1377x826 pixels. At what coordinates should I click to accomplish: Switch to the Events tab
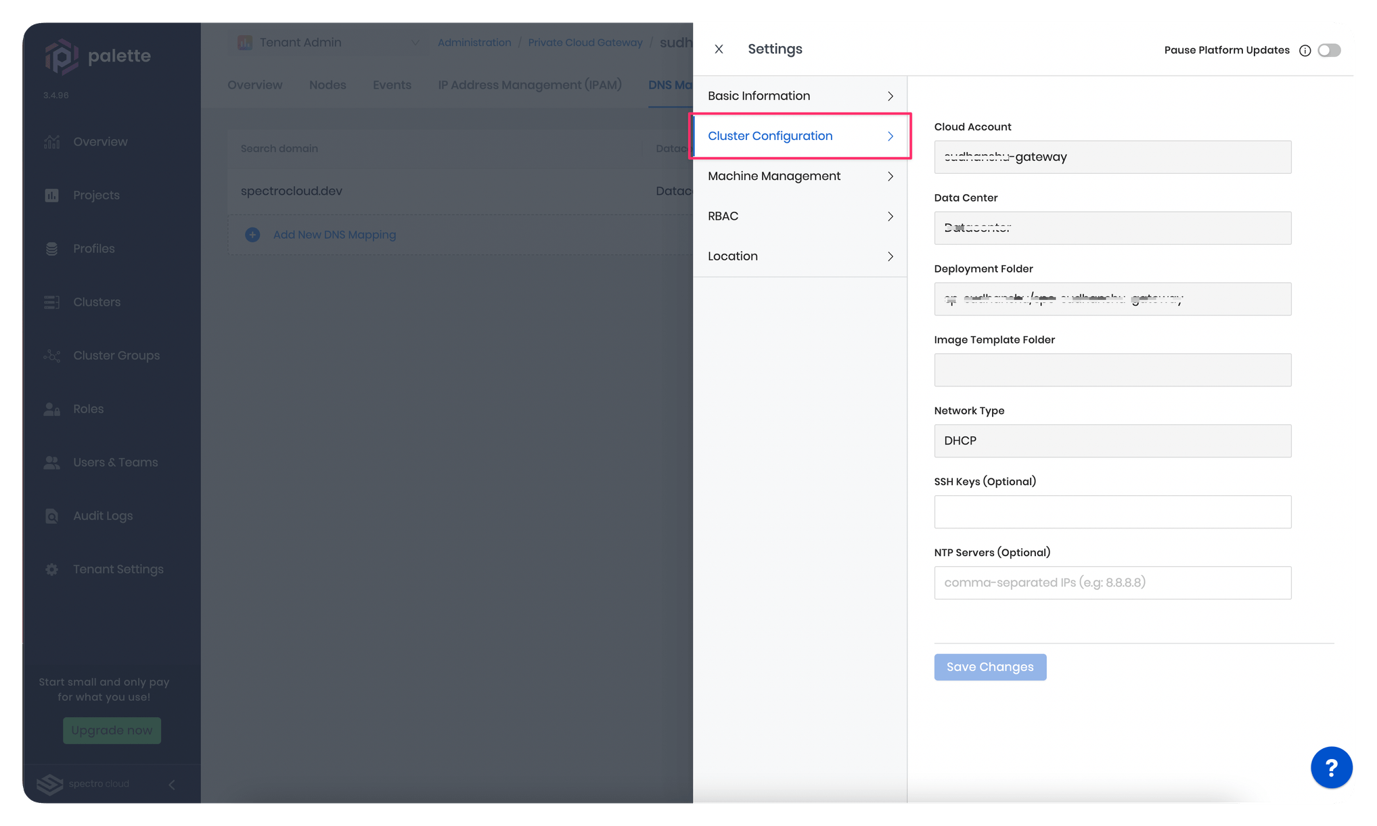tap(392, 85)
